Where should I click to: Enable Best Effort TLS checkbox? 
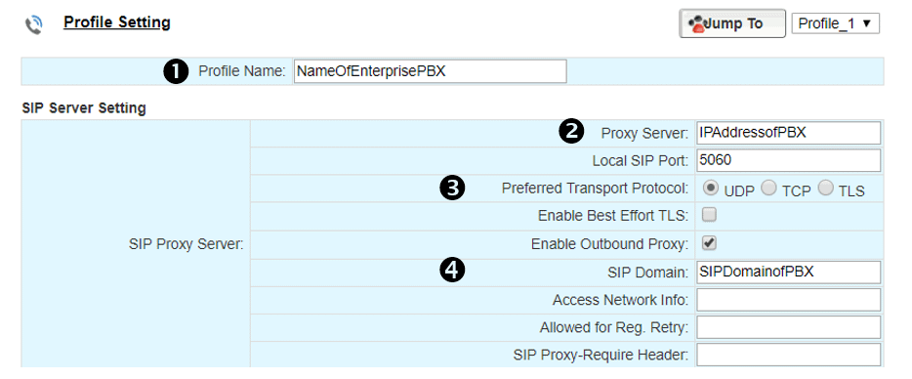709,216
